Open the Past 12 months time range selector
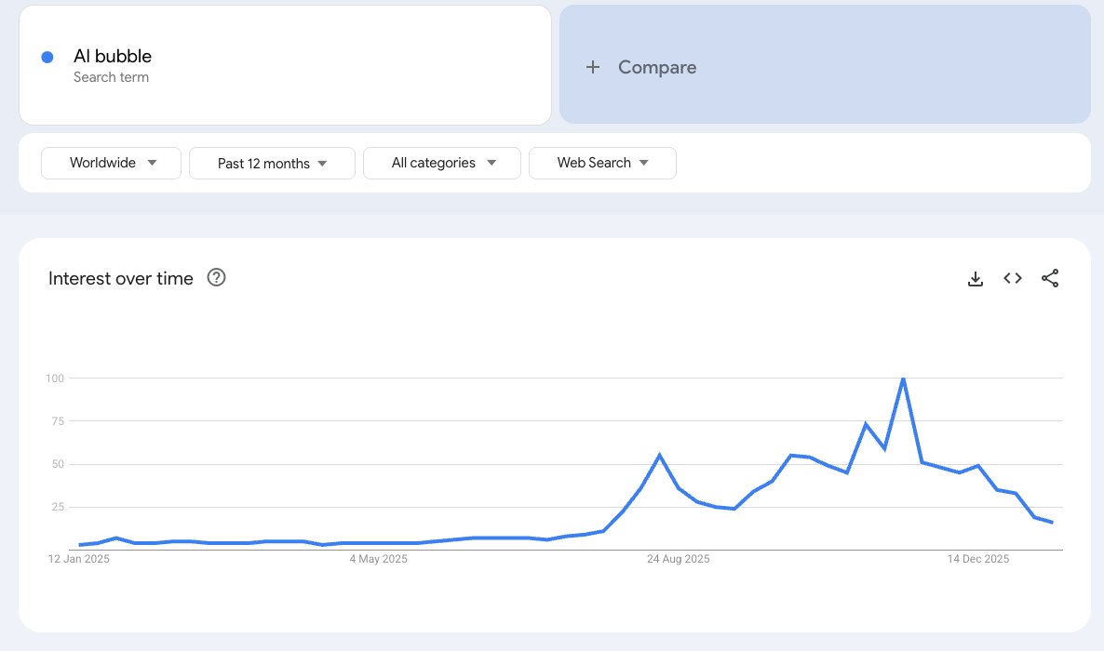Image resolution: width=1104 pixels, height=651 pixels. coord(271,163)
